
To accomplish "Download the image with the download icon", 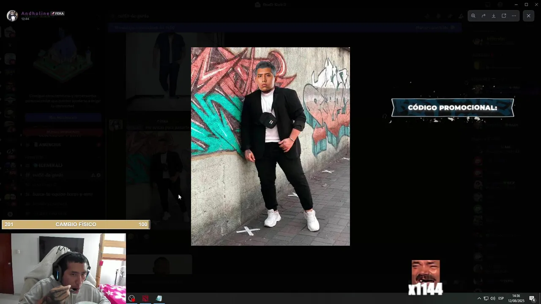I will [493, 16].
